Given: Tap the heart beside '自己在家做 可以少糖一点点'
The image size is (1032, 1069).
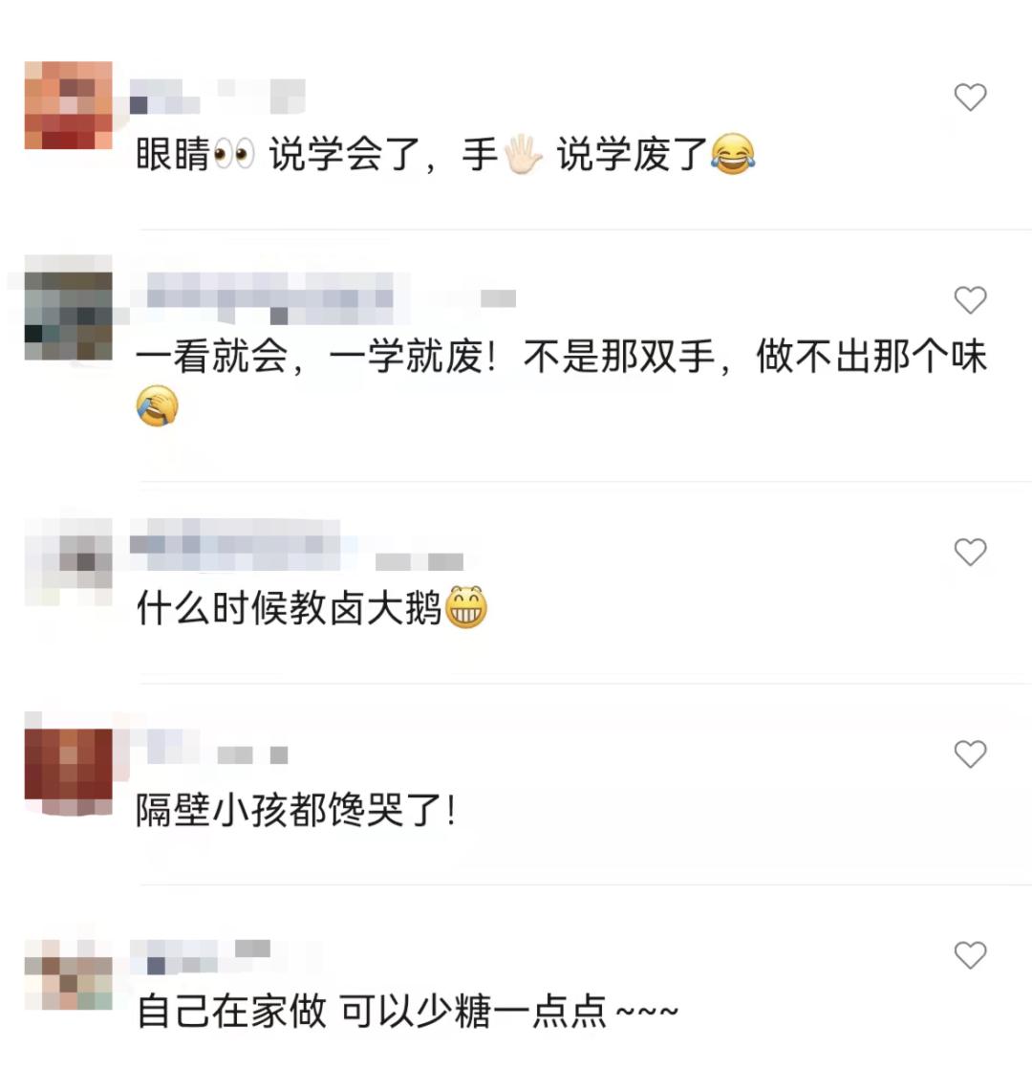Looking at the screenshot, I should [x=970, y=955].
